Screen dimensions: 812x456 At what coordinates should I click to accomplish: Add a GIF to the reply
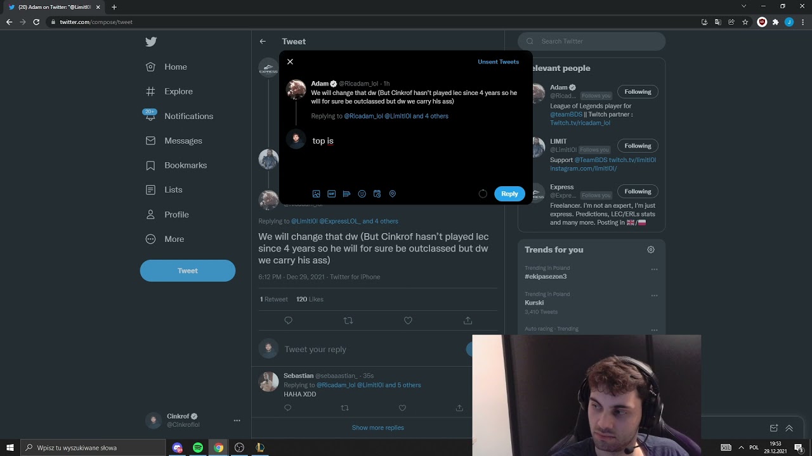[x=332, y=194]
